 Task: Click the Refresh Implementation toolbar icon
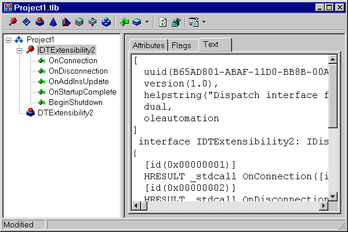pyautogui.click(x=163, y=23)
